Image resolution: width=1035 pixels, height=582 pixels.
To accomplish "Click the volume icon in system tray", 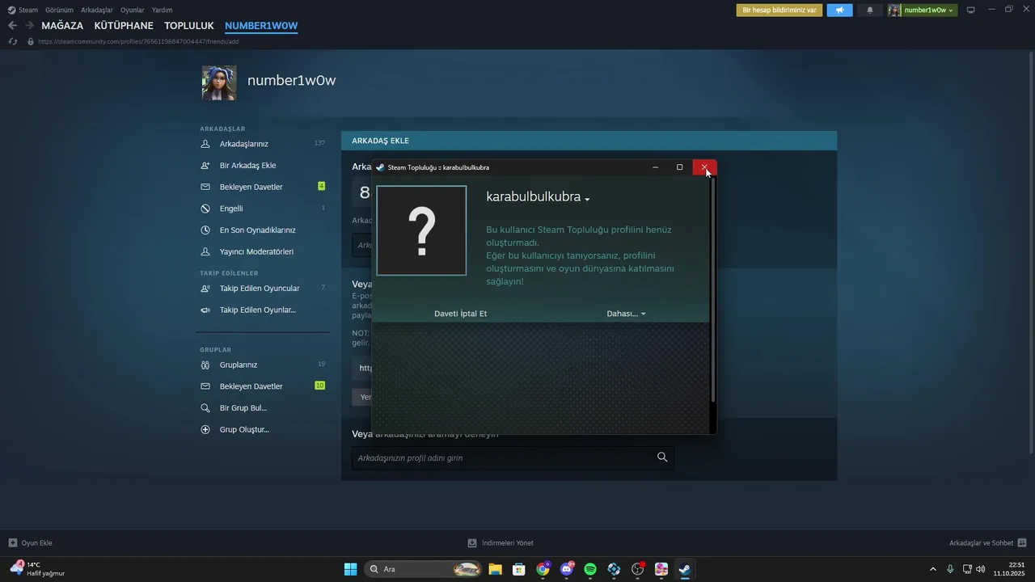I will click(981, 569).
